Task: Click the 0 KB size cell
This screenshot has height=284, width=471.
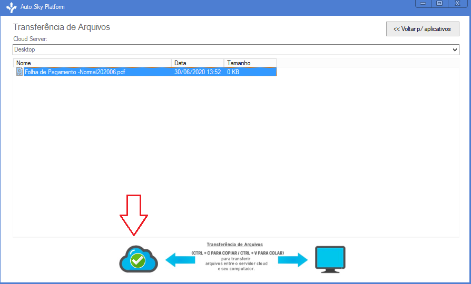Action: tap(233, 72)
